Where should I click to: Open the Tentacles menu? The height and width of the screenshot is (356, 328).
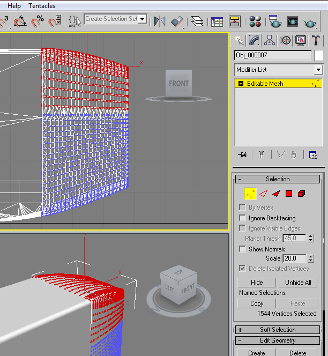pos(42,6)
